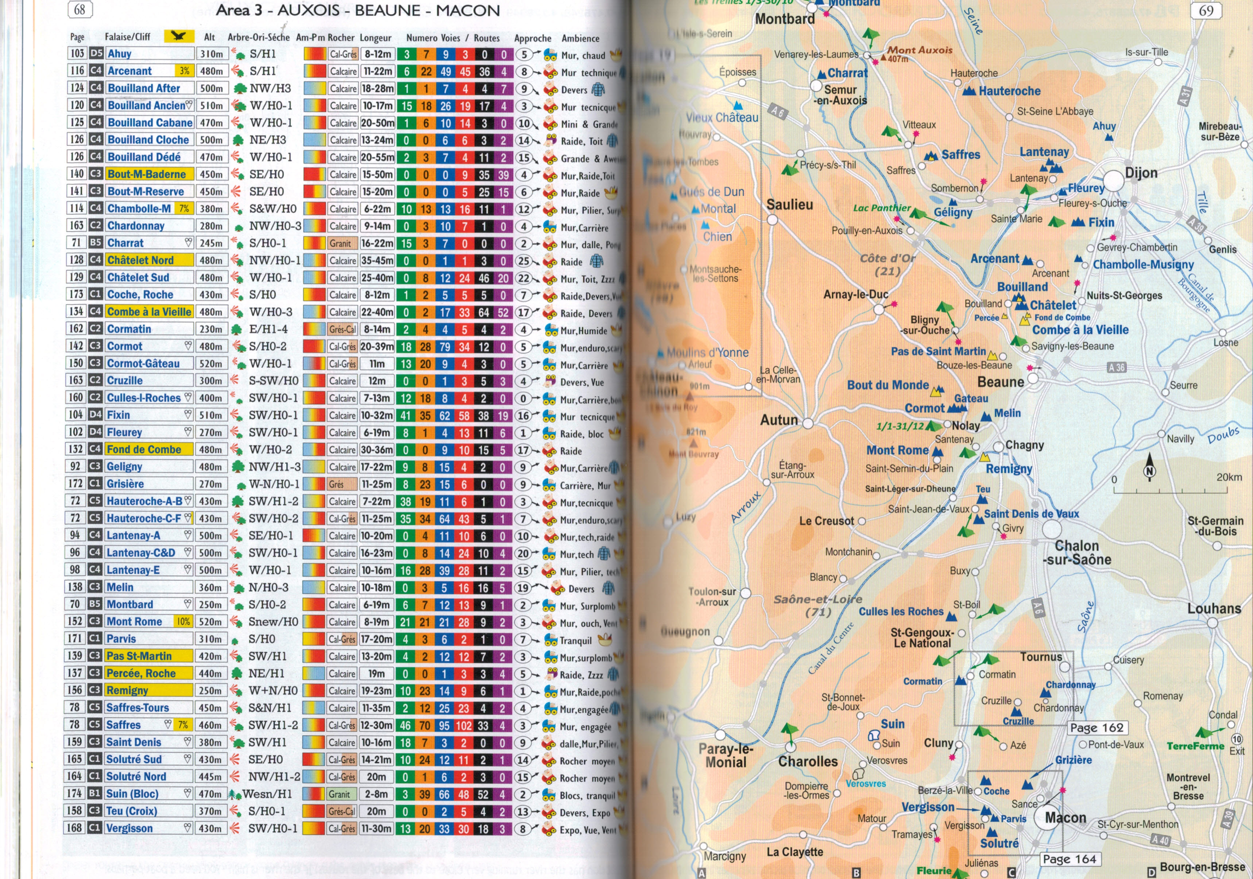Click the Mont Auxois 407m summit triangle
Viewport: 1253px width, 879px height.
tap(883, 57)
